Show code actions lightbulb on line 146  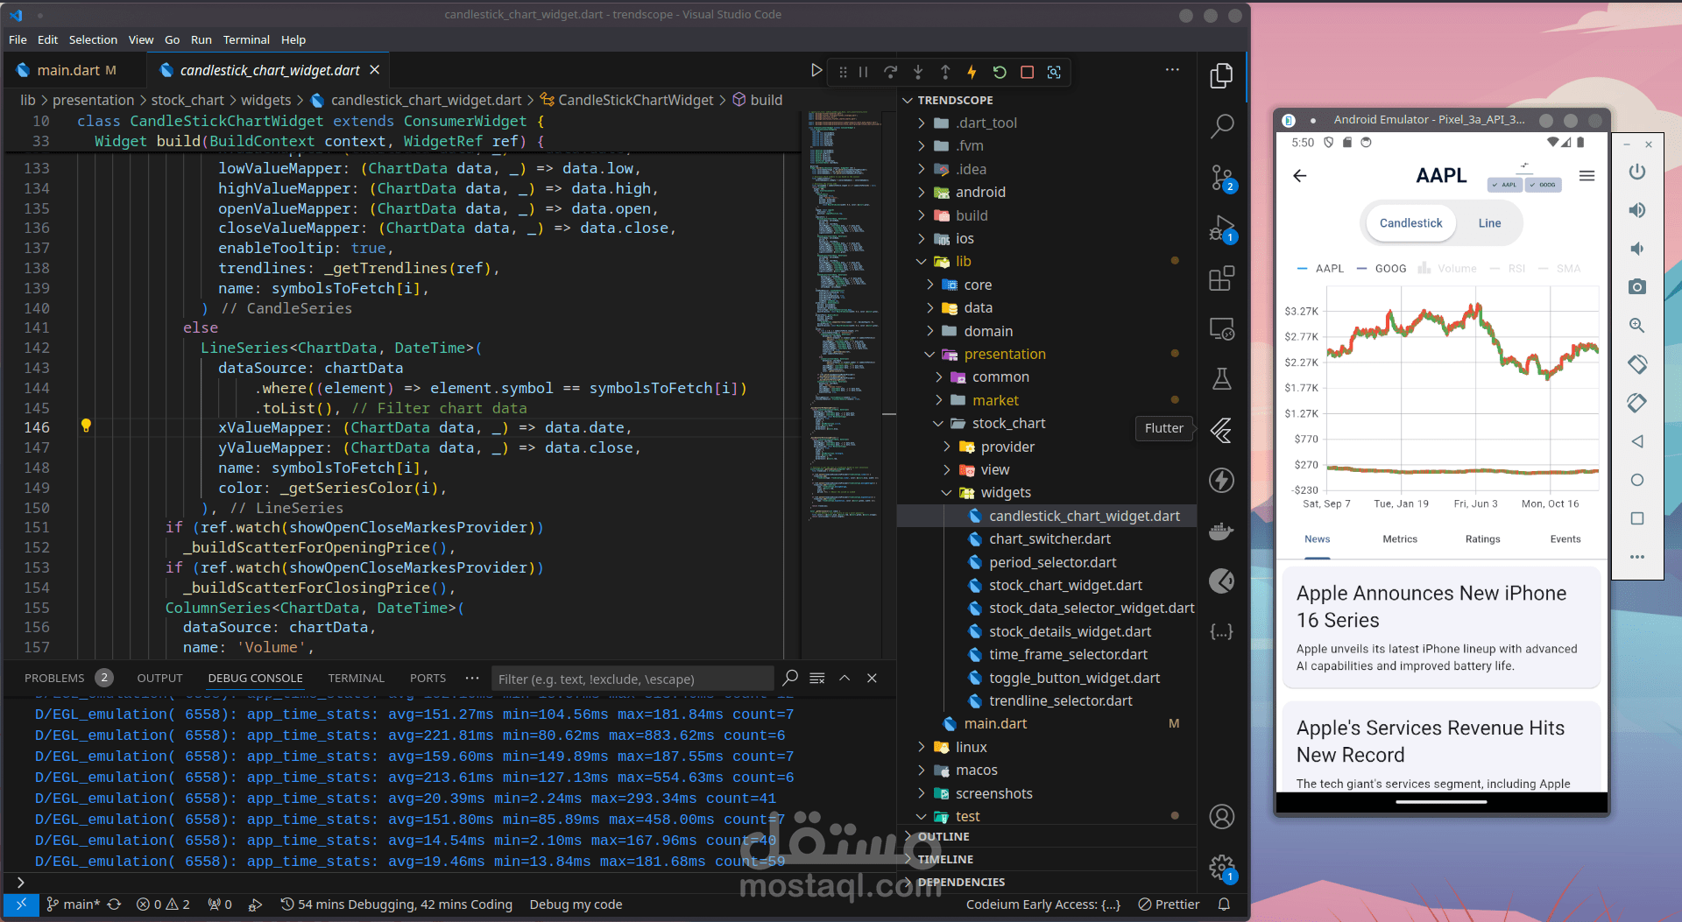coord(86,426)
